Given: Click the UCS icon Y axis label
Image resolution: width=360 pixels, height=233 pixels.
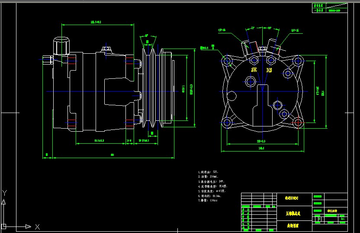Looking at the screenshot, I should 4,192.
